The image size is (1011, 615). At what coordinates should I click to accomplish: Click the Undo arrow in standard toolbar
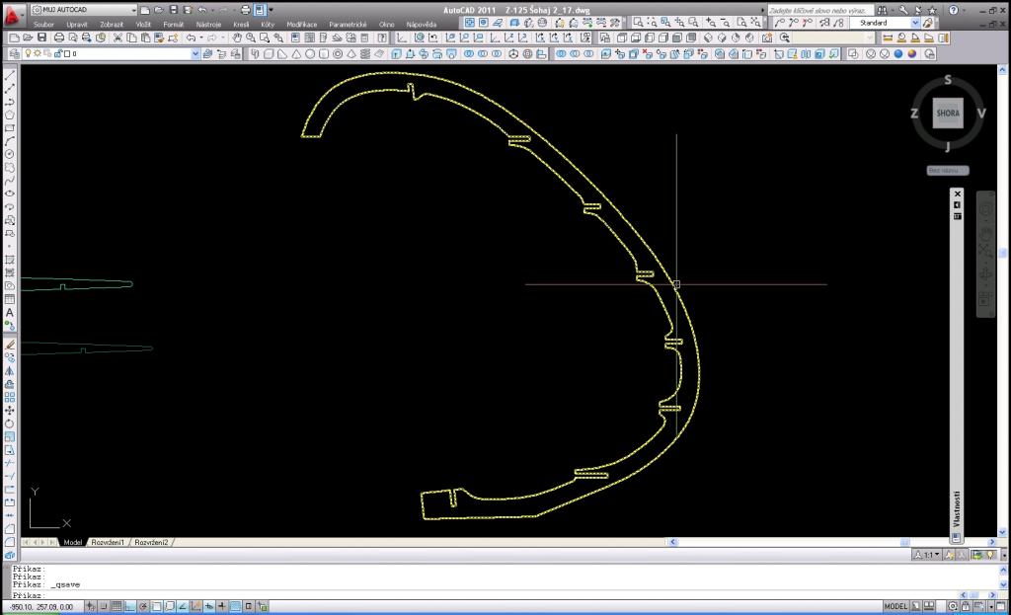[x=193, y=38]
